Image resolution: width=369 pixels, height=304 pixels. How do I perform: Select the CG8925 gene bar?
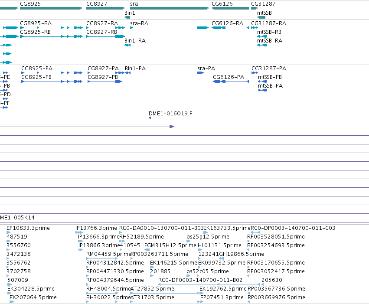click(51, 8)
